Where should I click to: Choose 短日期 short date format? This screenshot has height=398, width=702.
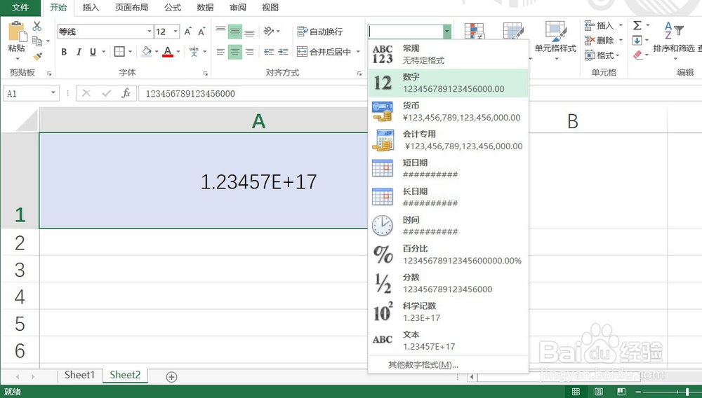tap(448, 168)
